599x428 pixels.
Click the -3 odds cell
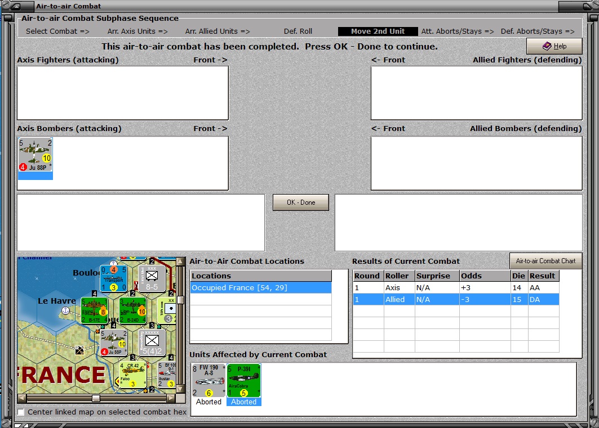point(485,300)
